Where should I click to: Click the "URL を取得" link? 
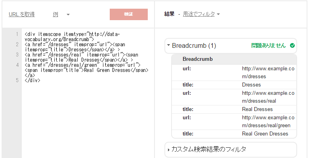pos(22,15)
